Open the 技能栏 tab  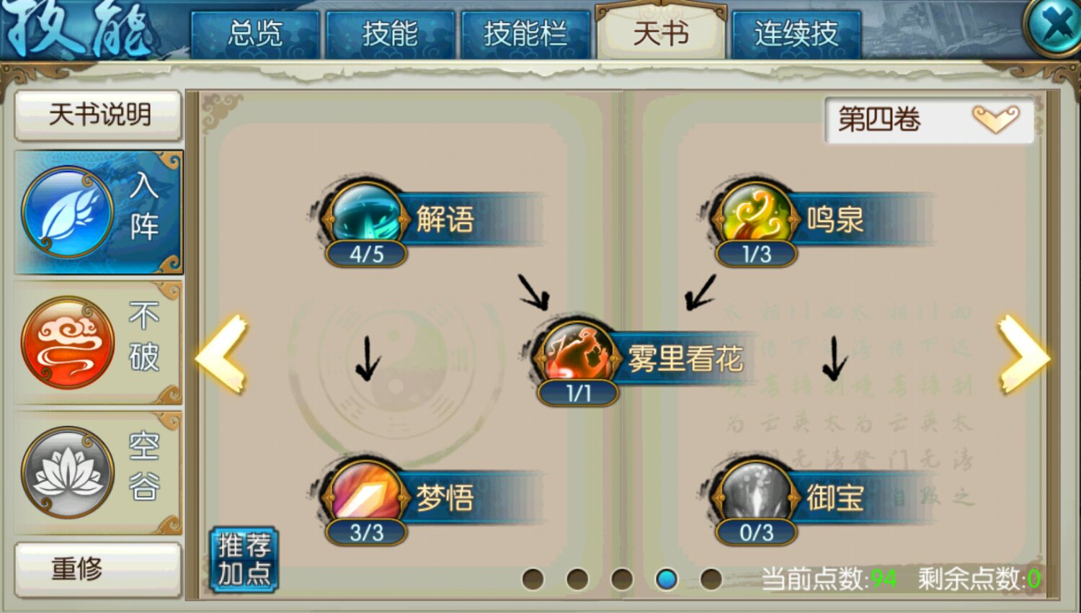click(525, 34)
